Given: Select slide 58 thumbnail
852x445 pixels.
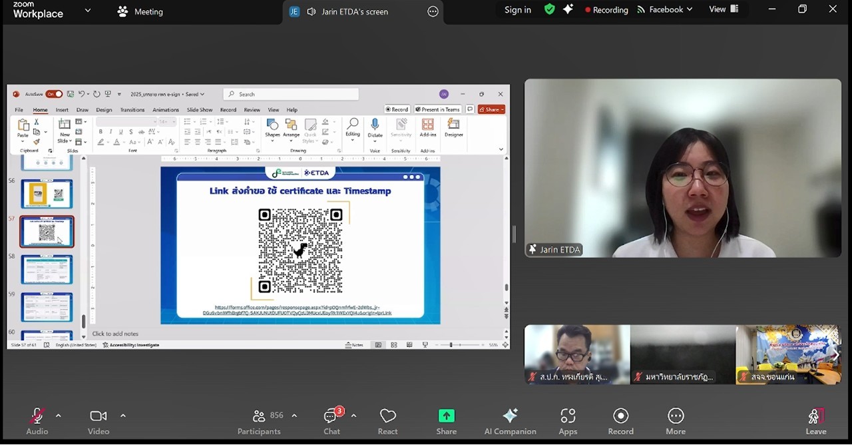Looking at the screenshot, I should 47,270.
